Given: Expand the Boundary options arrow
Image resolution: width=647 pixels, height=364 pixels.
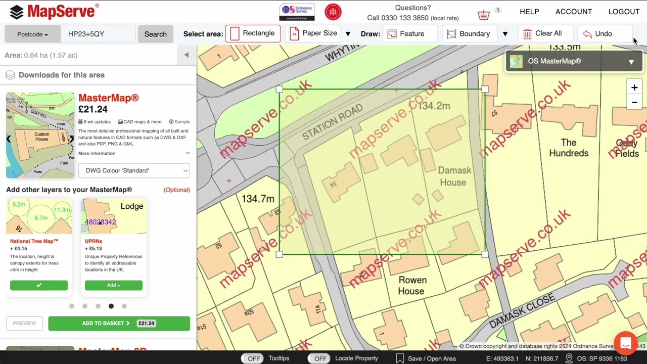Looking at the screenshot, I should (x=505, y=34).
